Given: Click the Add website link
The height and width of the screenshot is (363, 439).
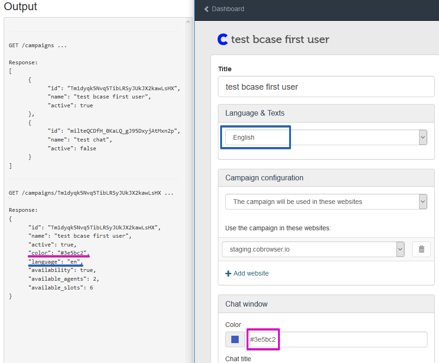Looking at the screenshot, I should pos(251,274).
